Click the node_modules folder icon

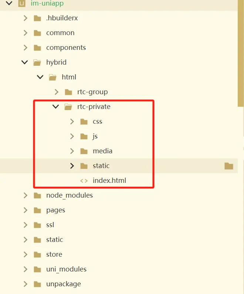click(x=37, y=195)
